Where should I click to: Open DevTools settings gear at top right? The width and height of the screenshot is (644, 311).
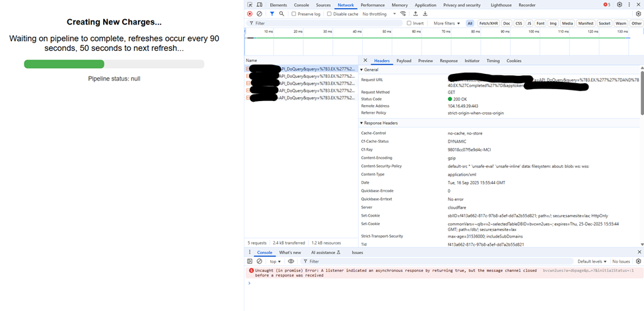[x=620, y=5]
